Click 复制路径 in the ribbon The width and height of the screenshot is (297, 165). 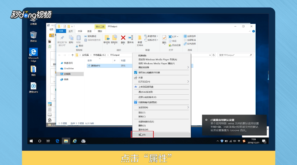tap(90, 36)
